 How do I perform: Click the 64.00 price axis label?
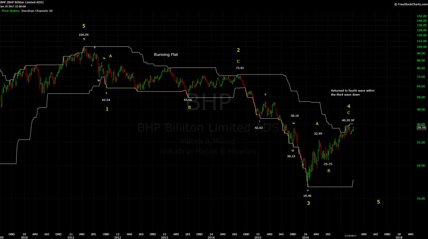point(421,86)
